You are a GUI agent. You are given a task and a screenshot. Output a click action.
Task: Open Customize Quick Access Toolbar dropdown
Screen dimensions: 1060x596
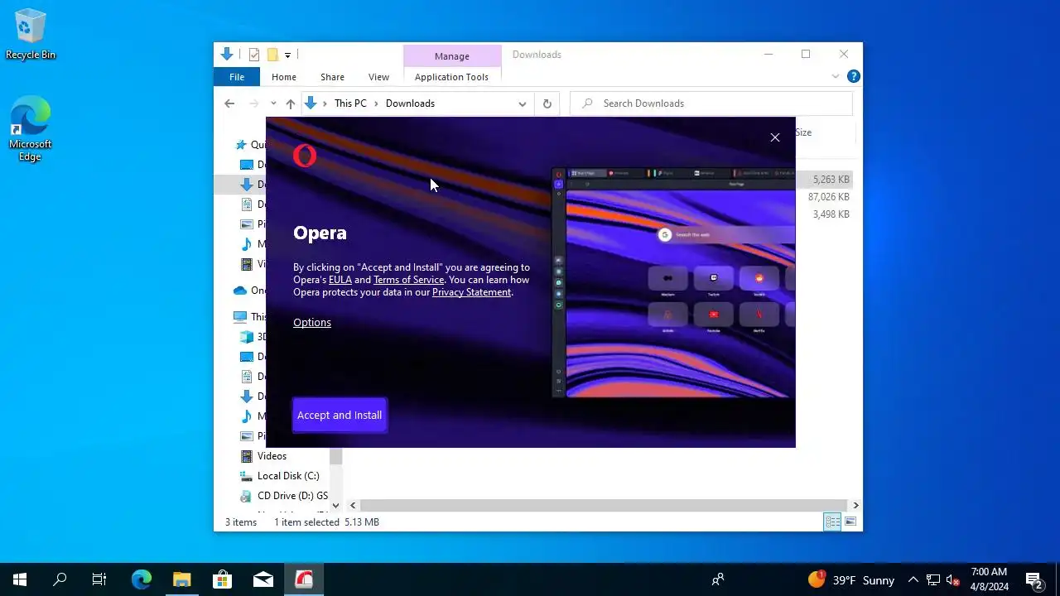(287, 55)
